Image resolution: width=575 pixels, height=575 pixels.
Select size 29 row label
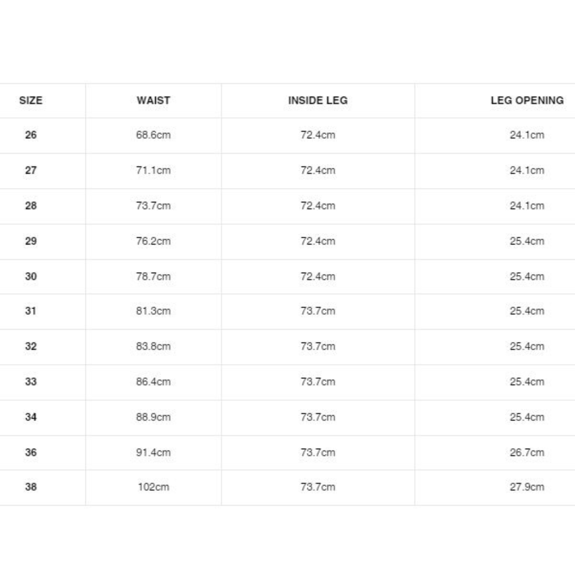pos(31,241)
